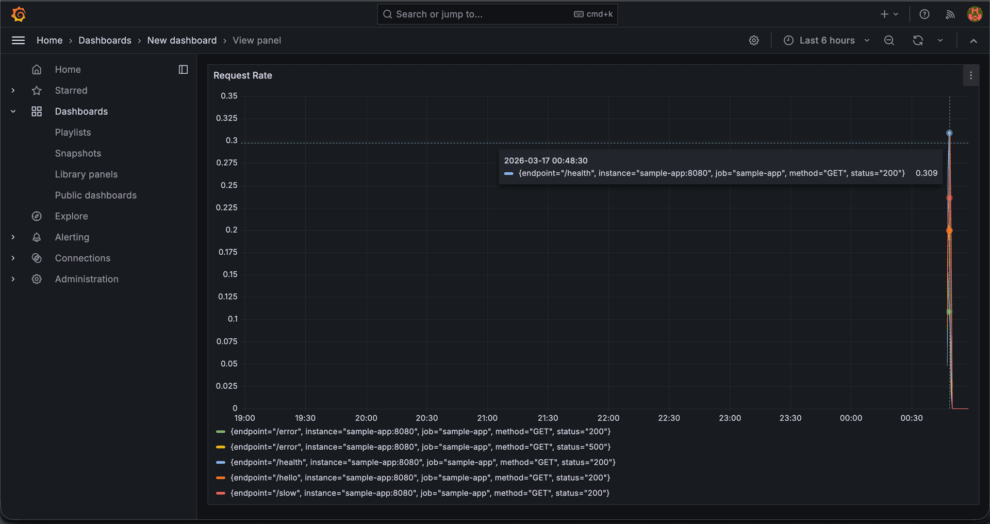The image size is (990, 524).
Task: Expand the Starred section
Action: (13, 90)
